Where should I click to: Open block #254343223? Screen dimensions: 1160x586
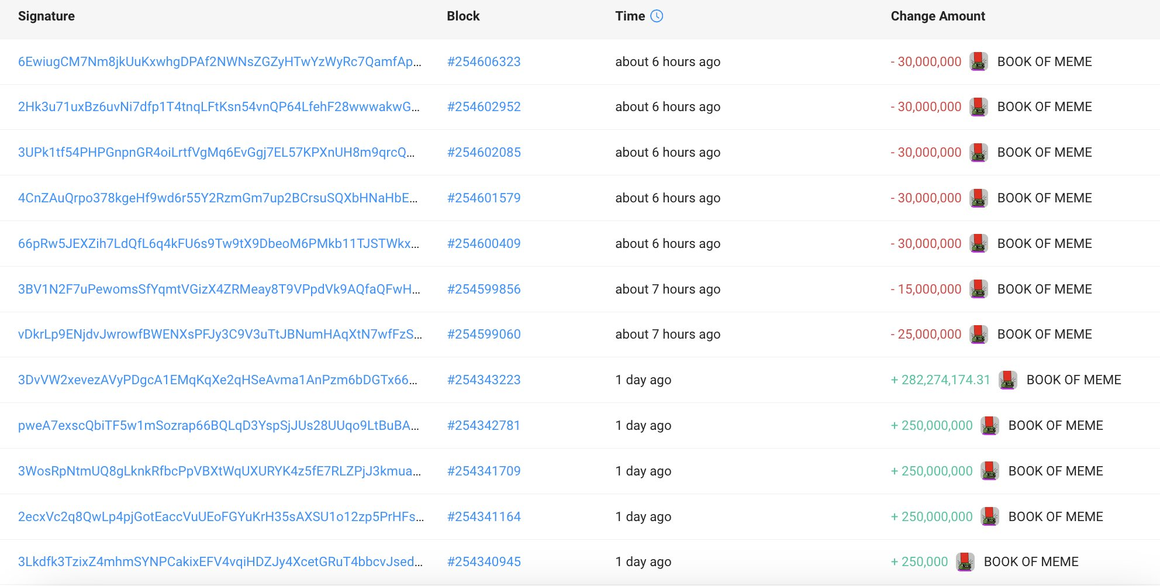click(x=484, y=380)
